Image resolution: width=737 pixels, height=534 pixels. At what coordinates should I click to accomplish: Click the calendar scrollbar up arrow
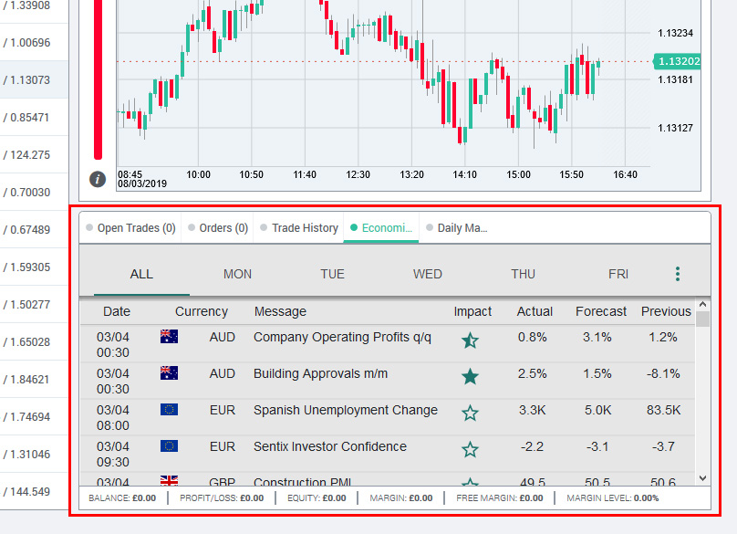[702, 304]
